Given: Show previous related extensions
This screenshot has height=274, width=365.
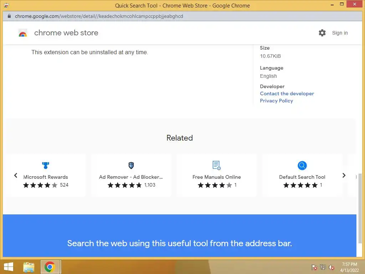Looking at the screenshot, I should [16, 175].
